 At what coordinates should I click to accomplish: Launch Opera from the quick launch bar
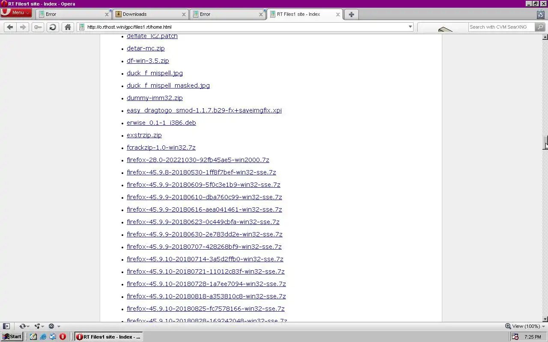[x=63, y=336]
